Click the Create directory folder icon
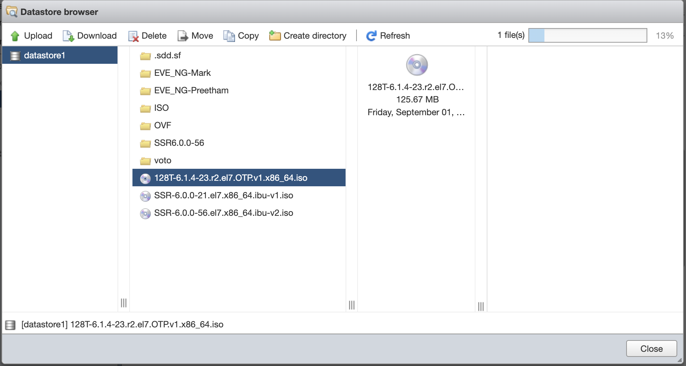The width and height of the screenshot is (686, 366). (x=275, y=36)
